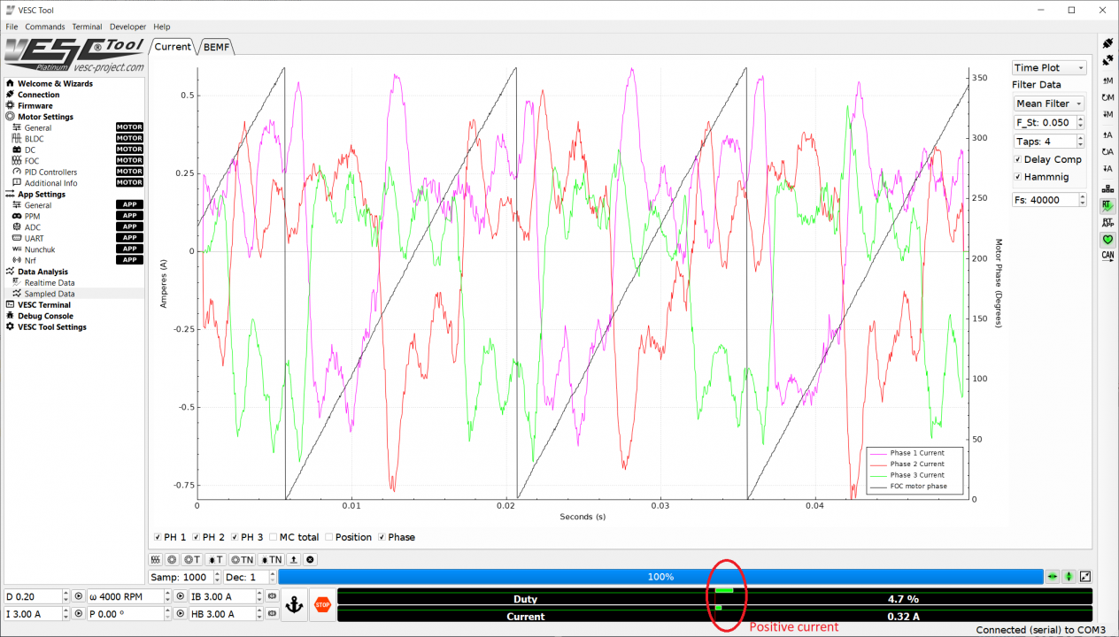The height and width of the screenshot is (637, 1119).
Task: Click Write motor configuration (↓M) icon
Action: pyautogui.click(x=1107, y=114)
